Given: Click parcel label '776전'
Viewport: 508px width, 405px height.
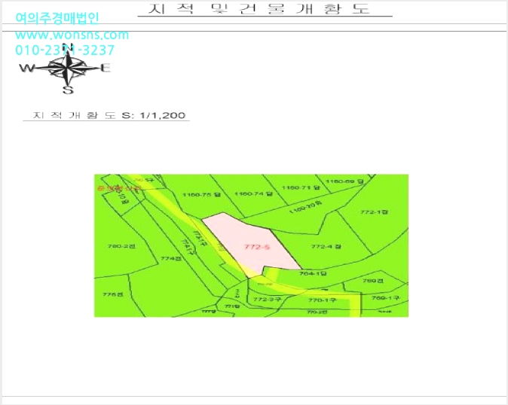Looking at the screenshot, I should coord(113,294).
